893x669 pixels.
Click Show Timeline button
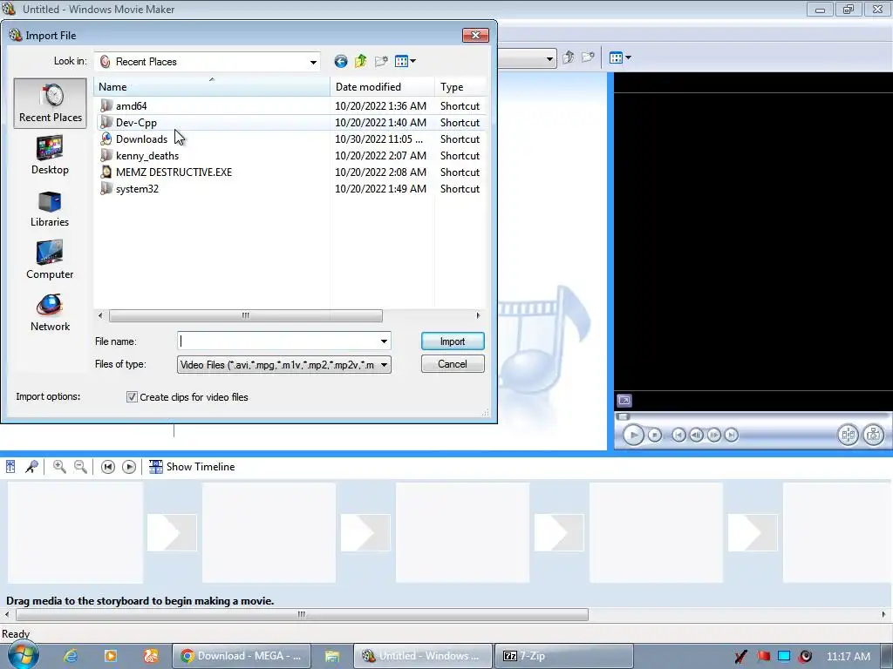(x=192, y=467)
